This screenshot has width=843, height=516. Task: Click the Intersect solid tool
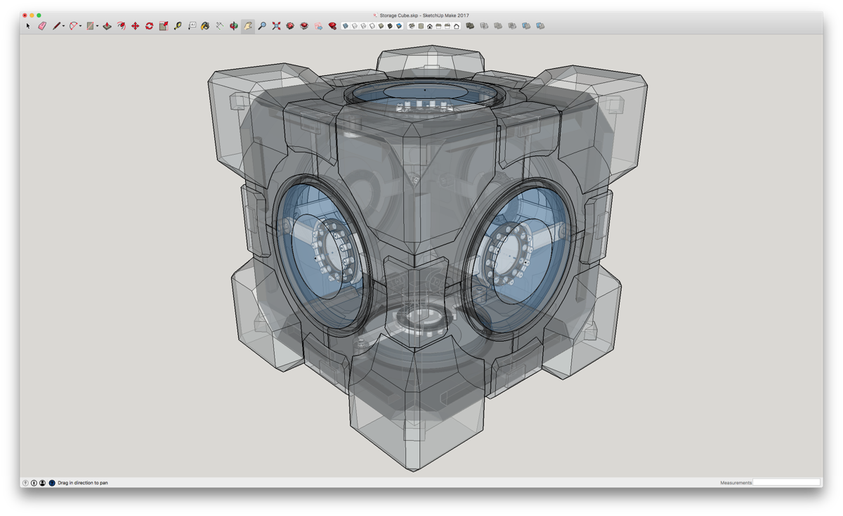pos(483,26)
